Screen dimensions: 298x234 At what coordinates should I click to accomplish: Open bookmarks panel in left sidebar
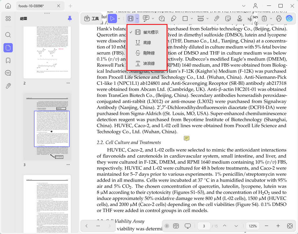click(8, 61)
